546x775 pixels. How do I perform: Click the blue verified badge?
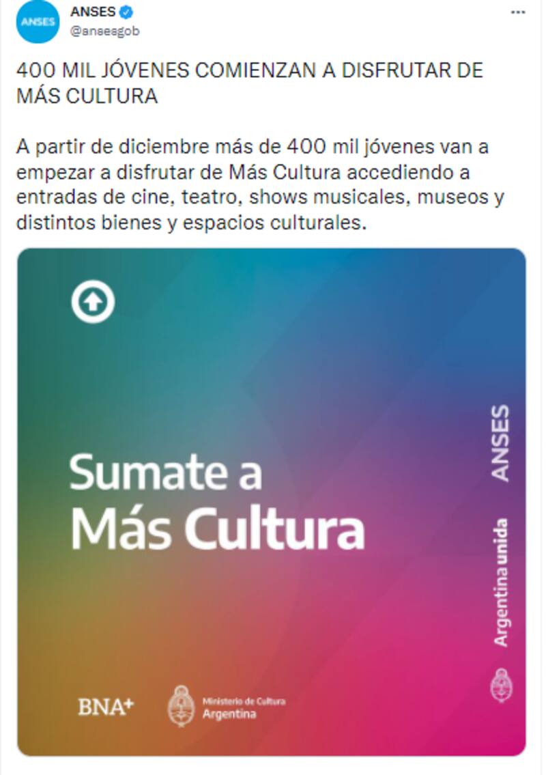(x=127, y=12)
